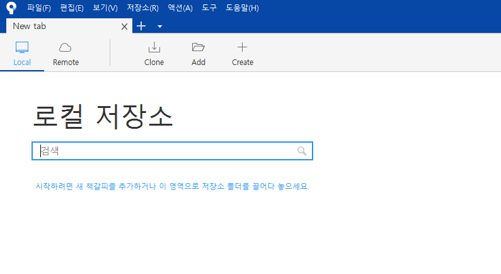Open the Remote repositories view
This screenshot has height=274, width=501.
tap(66, 54)
